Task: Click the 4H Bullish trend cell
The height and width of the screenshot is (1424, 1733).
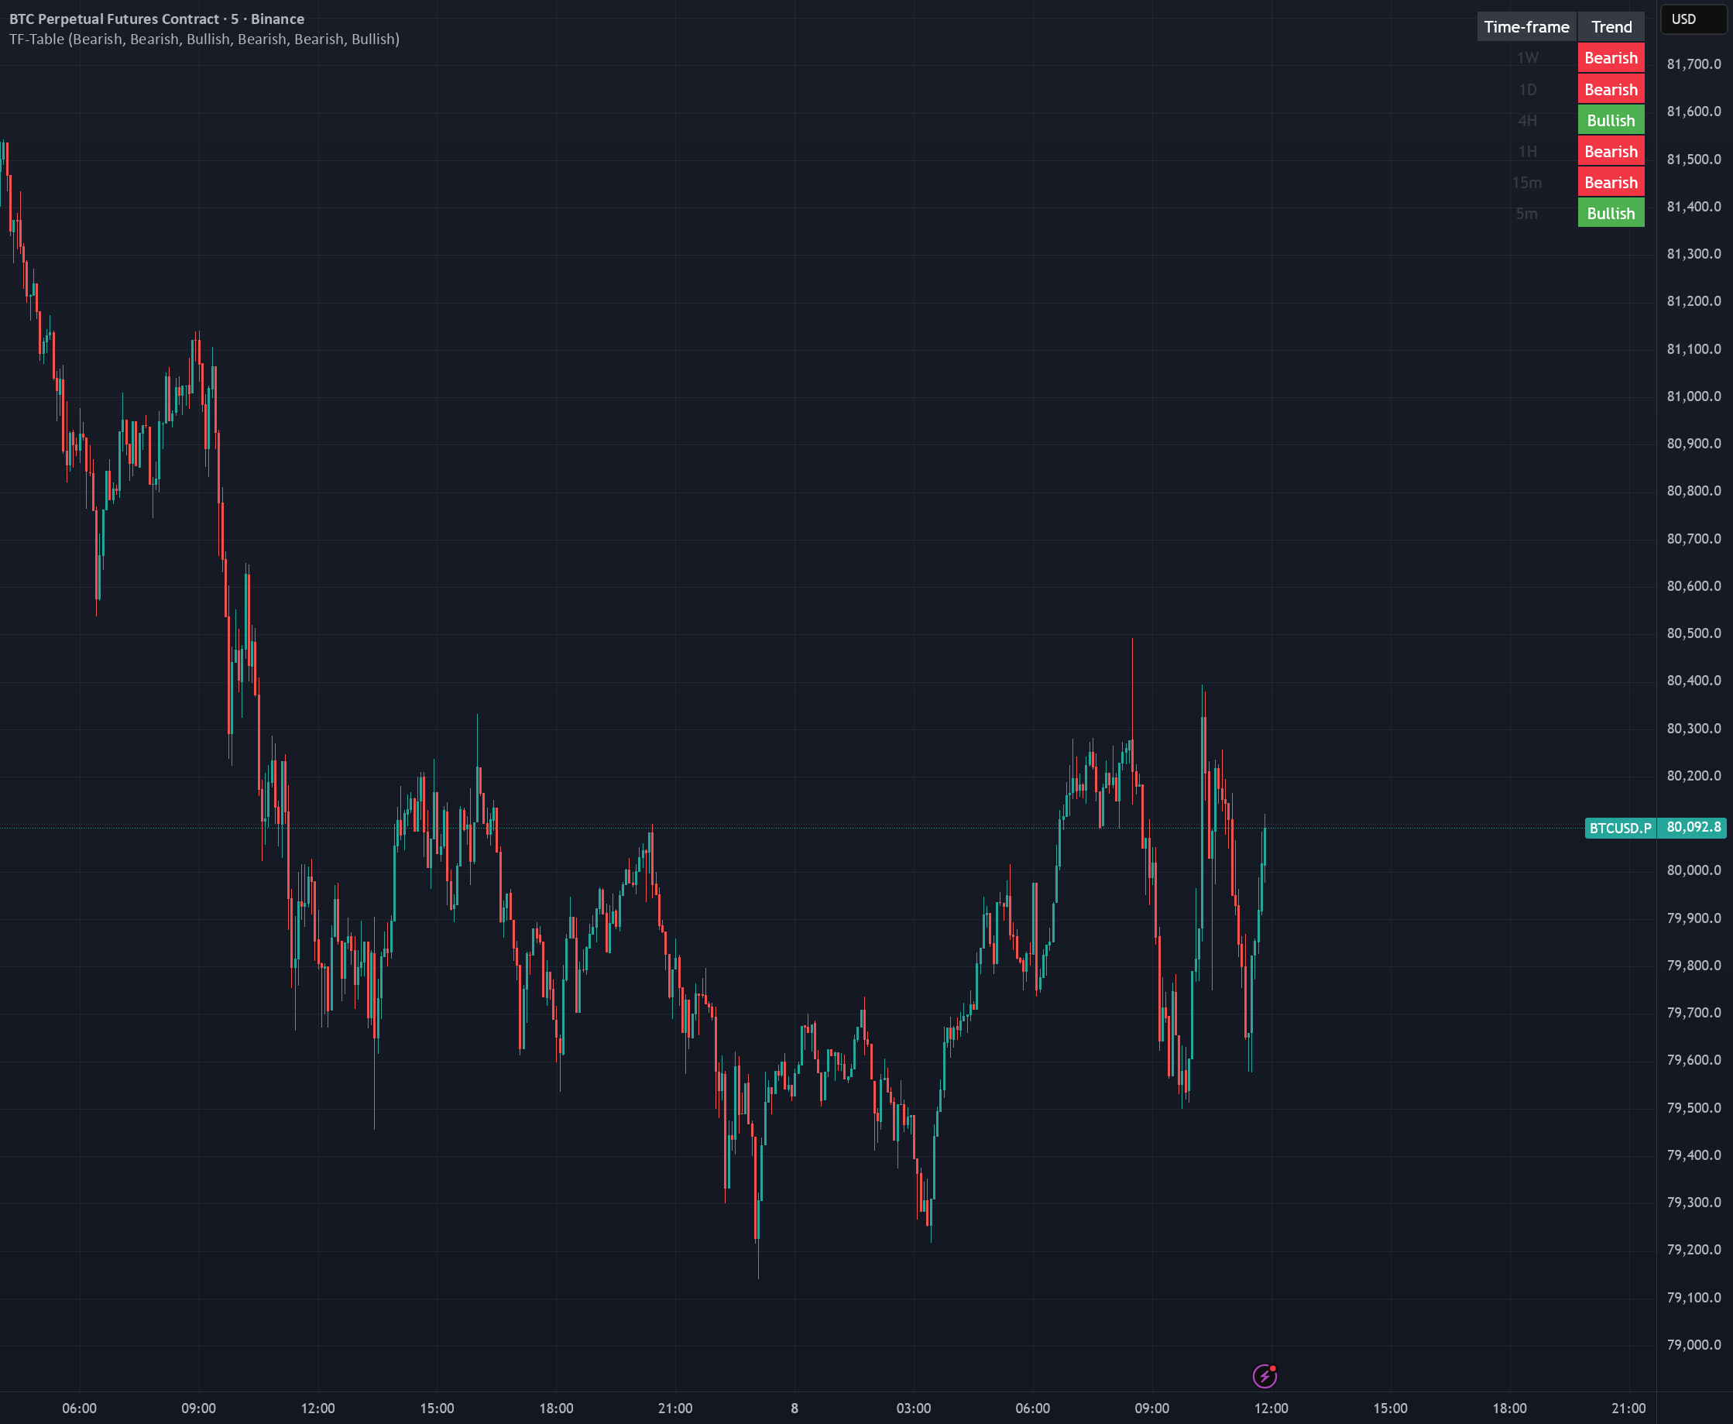Action: (x=1611, y=121)
